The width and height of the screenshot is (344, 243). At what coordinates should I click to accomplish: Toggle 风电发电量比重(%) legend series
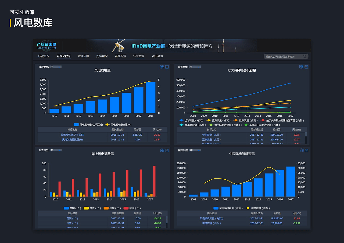point(118,125)
